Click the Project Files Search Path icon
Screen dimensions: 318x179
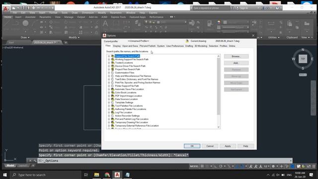coord(113,70)
